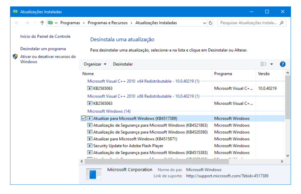Open Programas in the breadcrumb
Viewport: 301px width, 194px height.
(70, 23)
